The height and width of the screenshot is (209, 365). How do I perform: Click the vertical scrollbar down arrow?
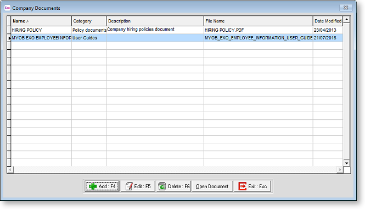click(346, 163)
